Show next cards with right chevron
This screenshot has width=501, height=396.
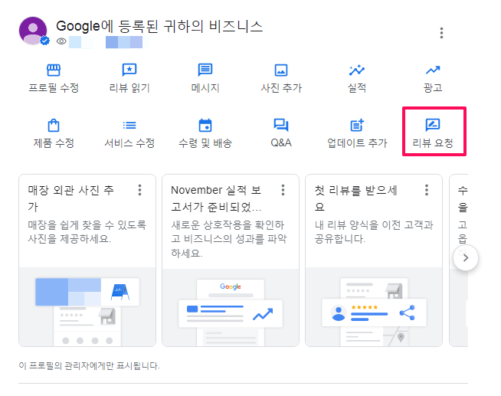coord(466,257)
